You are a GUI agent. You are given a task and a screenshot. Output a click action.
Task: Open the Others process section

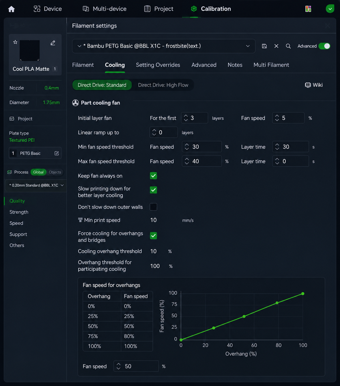click(x=17, y=245)
